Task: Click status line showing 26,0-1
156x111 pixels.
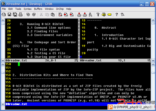Action: tap(42, 60)
